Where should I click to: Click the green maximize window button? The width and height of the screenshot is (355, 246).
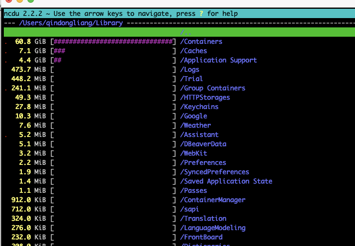[x=31, y=1]
